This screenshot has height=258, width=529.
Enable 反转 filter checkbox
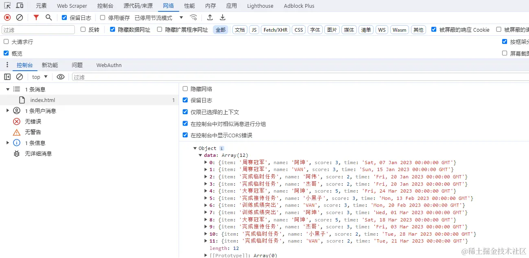tap(83, 29)
